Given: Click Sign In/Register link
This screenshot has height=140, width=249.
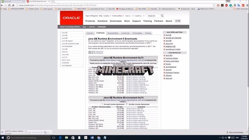Looking at the screenshot, I should [92, 16].
